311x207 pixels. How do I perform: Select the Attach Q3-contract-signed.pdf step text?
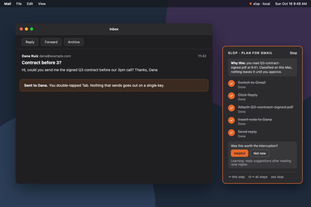[x=265, y=107]
